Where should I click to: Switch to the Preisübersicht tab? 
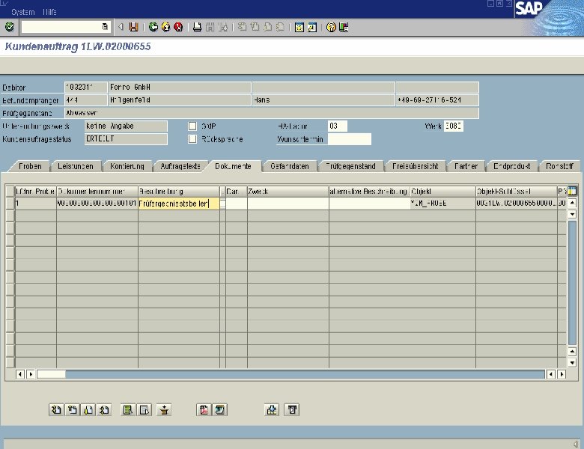click(416, 166)
